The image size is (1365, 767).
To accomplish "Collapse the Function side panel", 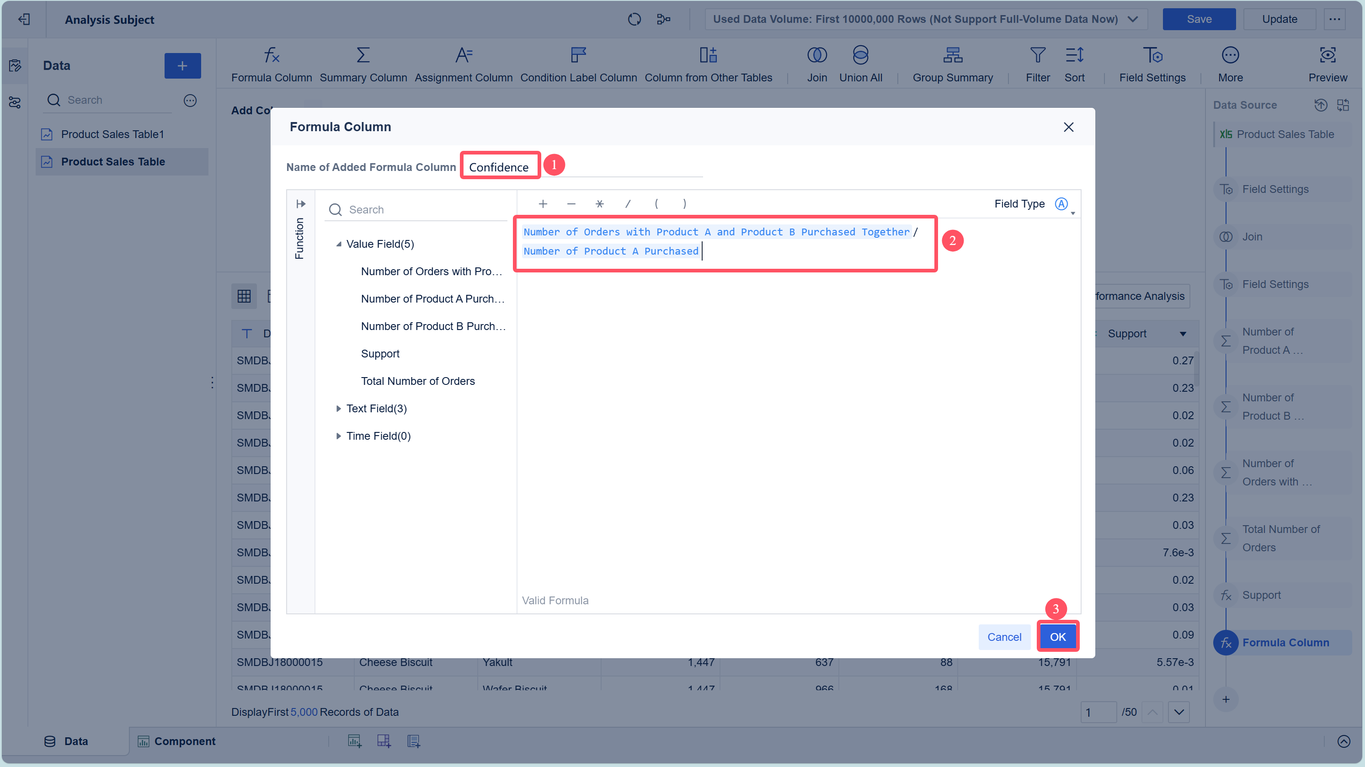I will pyautogui.click(x=300, y=204).
